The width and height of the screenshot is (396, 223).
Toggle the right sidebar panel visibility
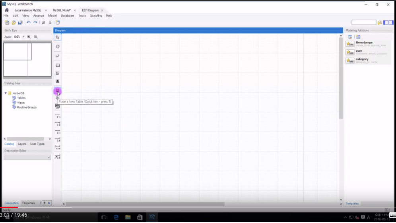[x=391, y=23]
